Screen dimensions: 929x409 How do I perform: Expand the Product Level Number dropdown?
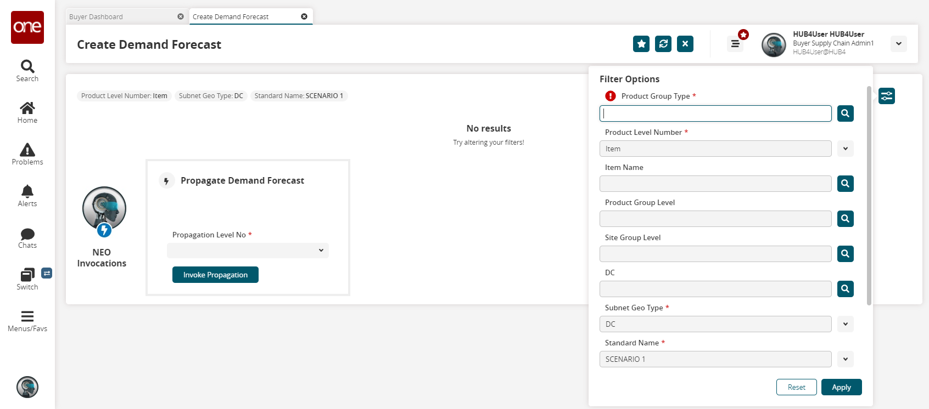coord(845,149)
